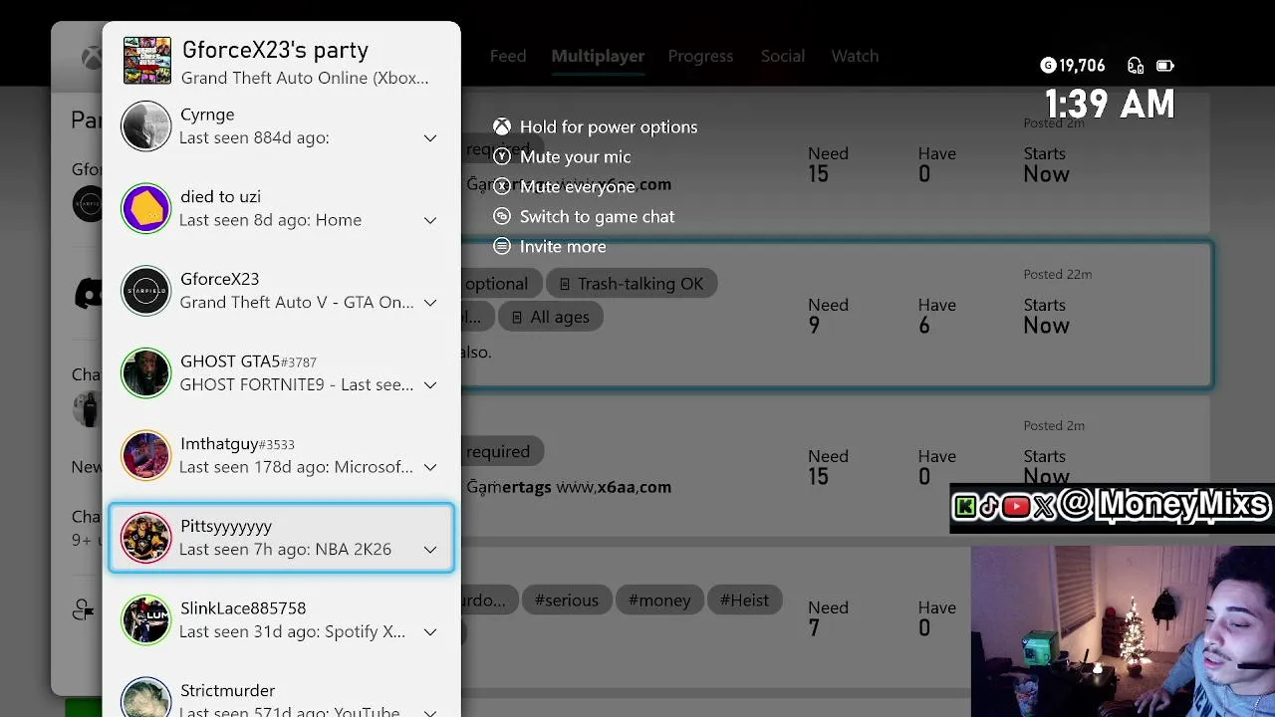Viewport: 1275px width, 717px height.
Task: Click the Kick logo in overlay
Action: [x=964, y=507]
